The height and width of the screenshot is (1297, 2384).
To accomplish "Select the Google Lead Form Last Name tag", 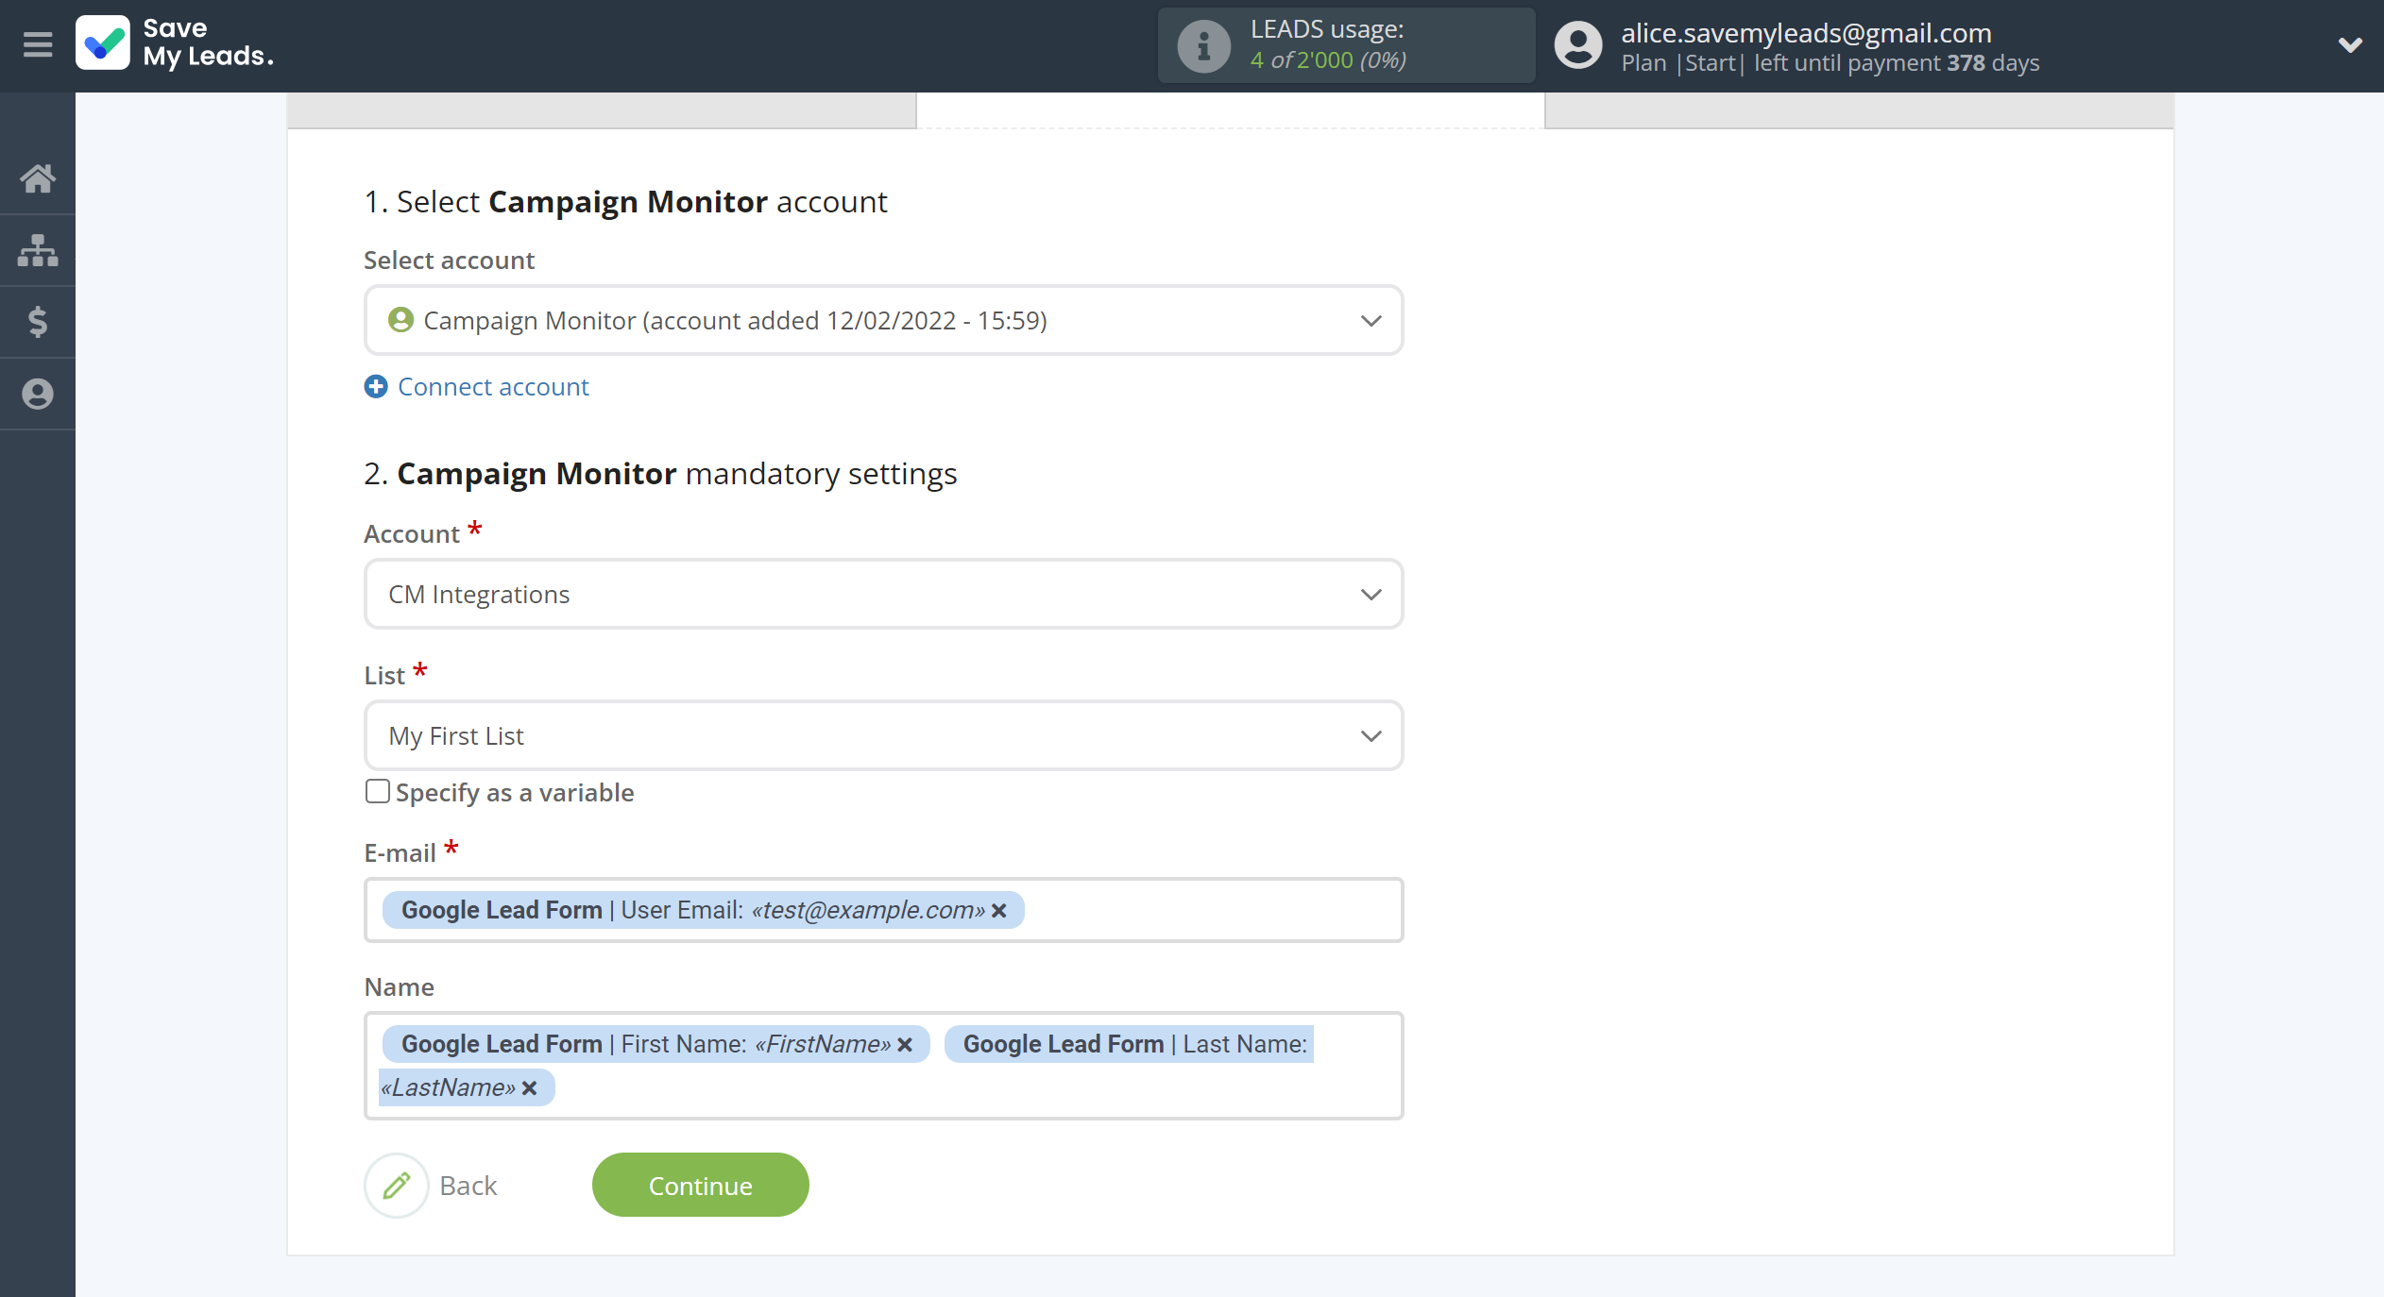I will pyautogui.click(x=1129, y=1044).
